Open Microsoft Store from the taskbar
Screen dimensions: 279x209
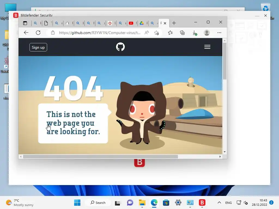coord(166,202)
